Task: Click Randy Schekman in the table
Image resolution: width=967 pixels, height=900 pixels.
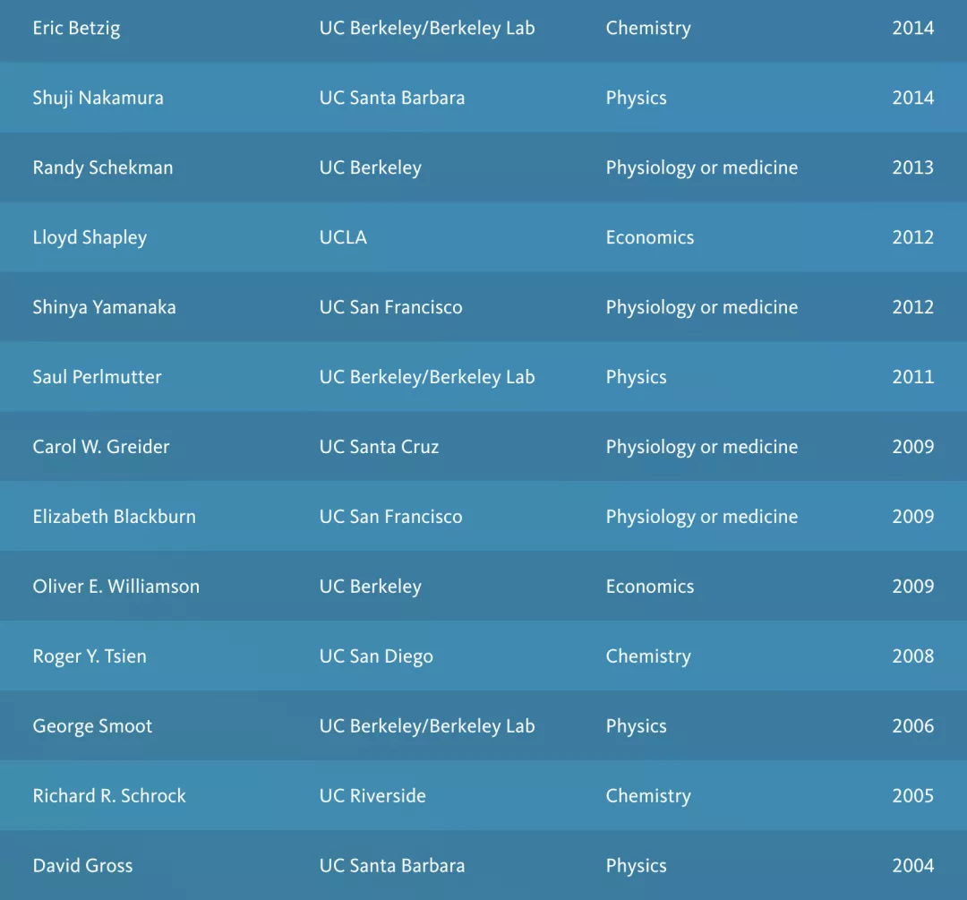Action: (x=103, y=167)
